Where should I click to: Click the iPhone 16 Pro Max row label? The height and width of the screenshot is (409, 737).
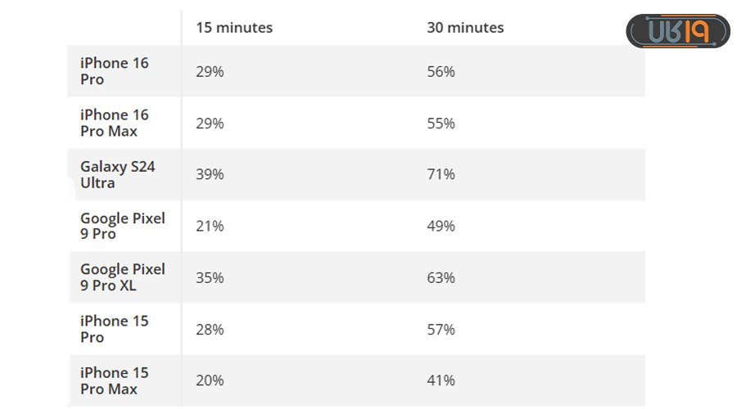pos(114,123)
